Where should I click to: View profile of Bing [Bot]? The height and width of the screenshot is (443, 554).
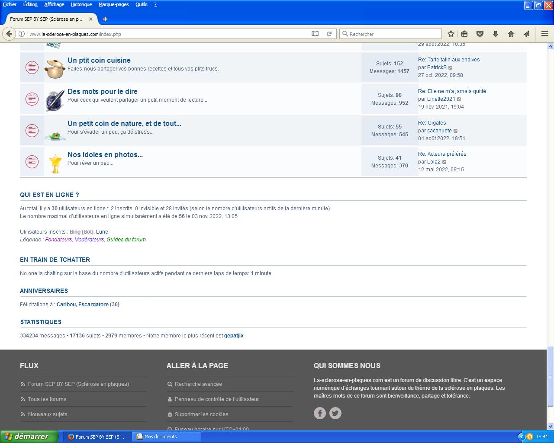tap(81, 232)
